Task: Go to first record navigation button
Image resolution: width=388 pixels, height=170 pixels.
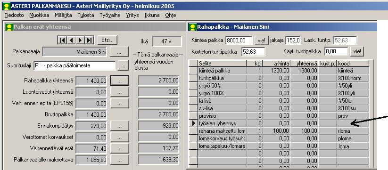Action: pos(63,40)
